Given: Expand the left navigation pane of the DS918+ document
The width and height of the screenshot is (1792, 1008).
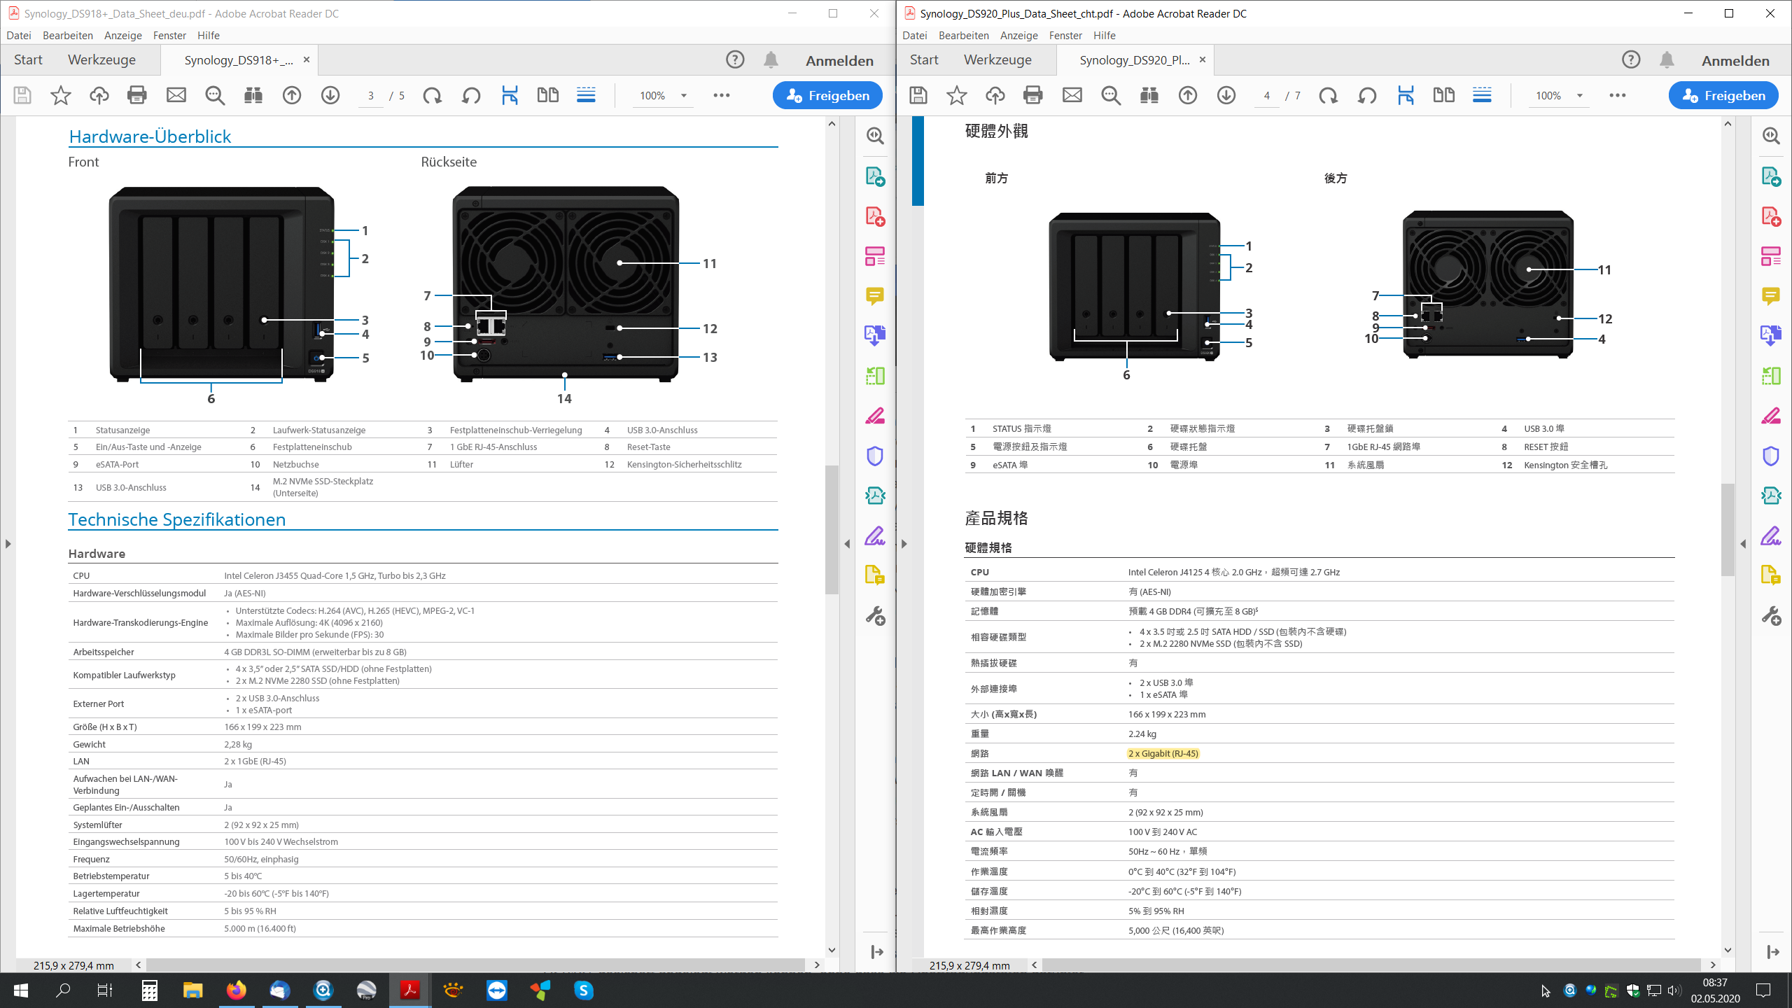Looking at the screenshot, I should point(8,543).
